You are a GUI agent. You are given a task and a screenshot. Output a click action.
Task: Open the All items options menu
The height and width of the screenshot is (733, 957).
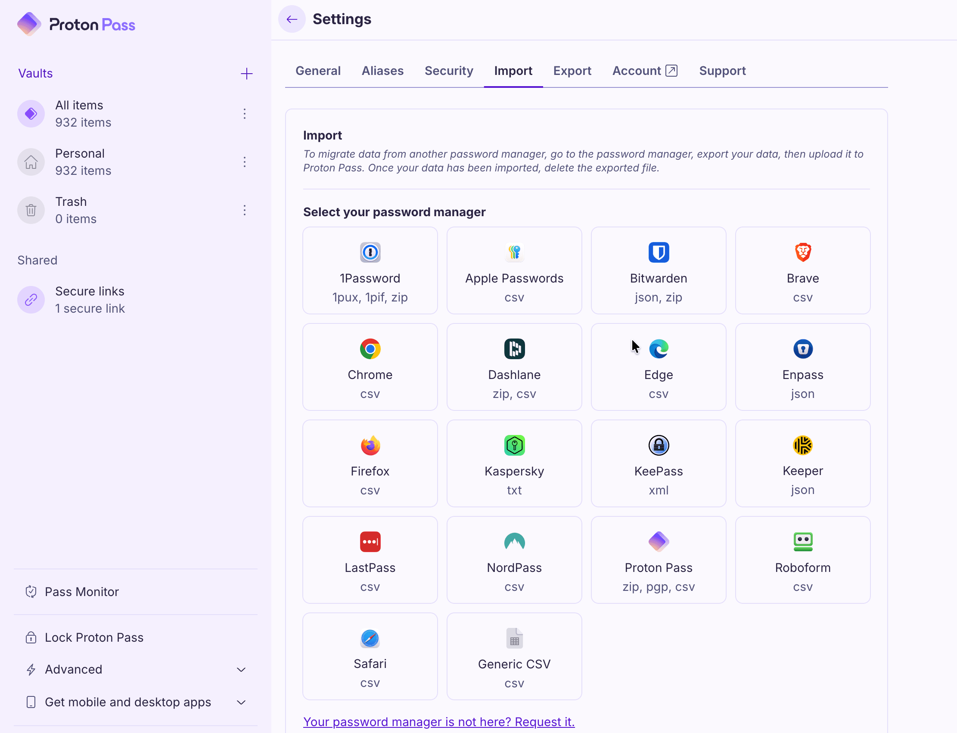245,114
